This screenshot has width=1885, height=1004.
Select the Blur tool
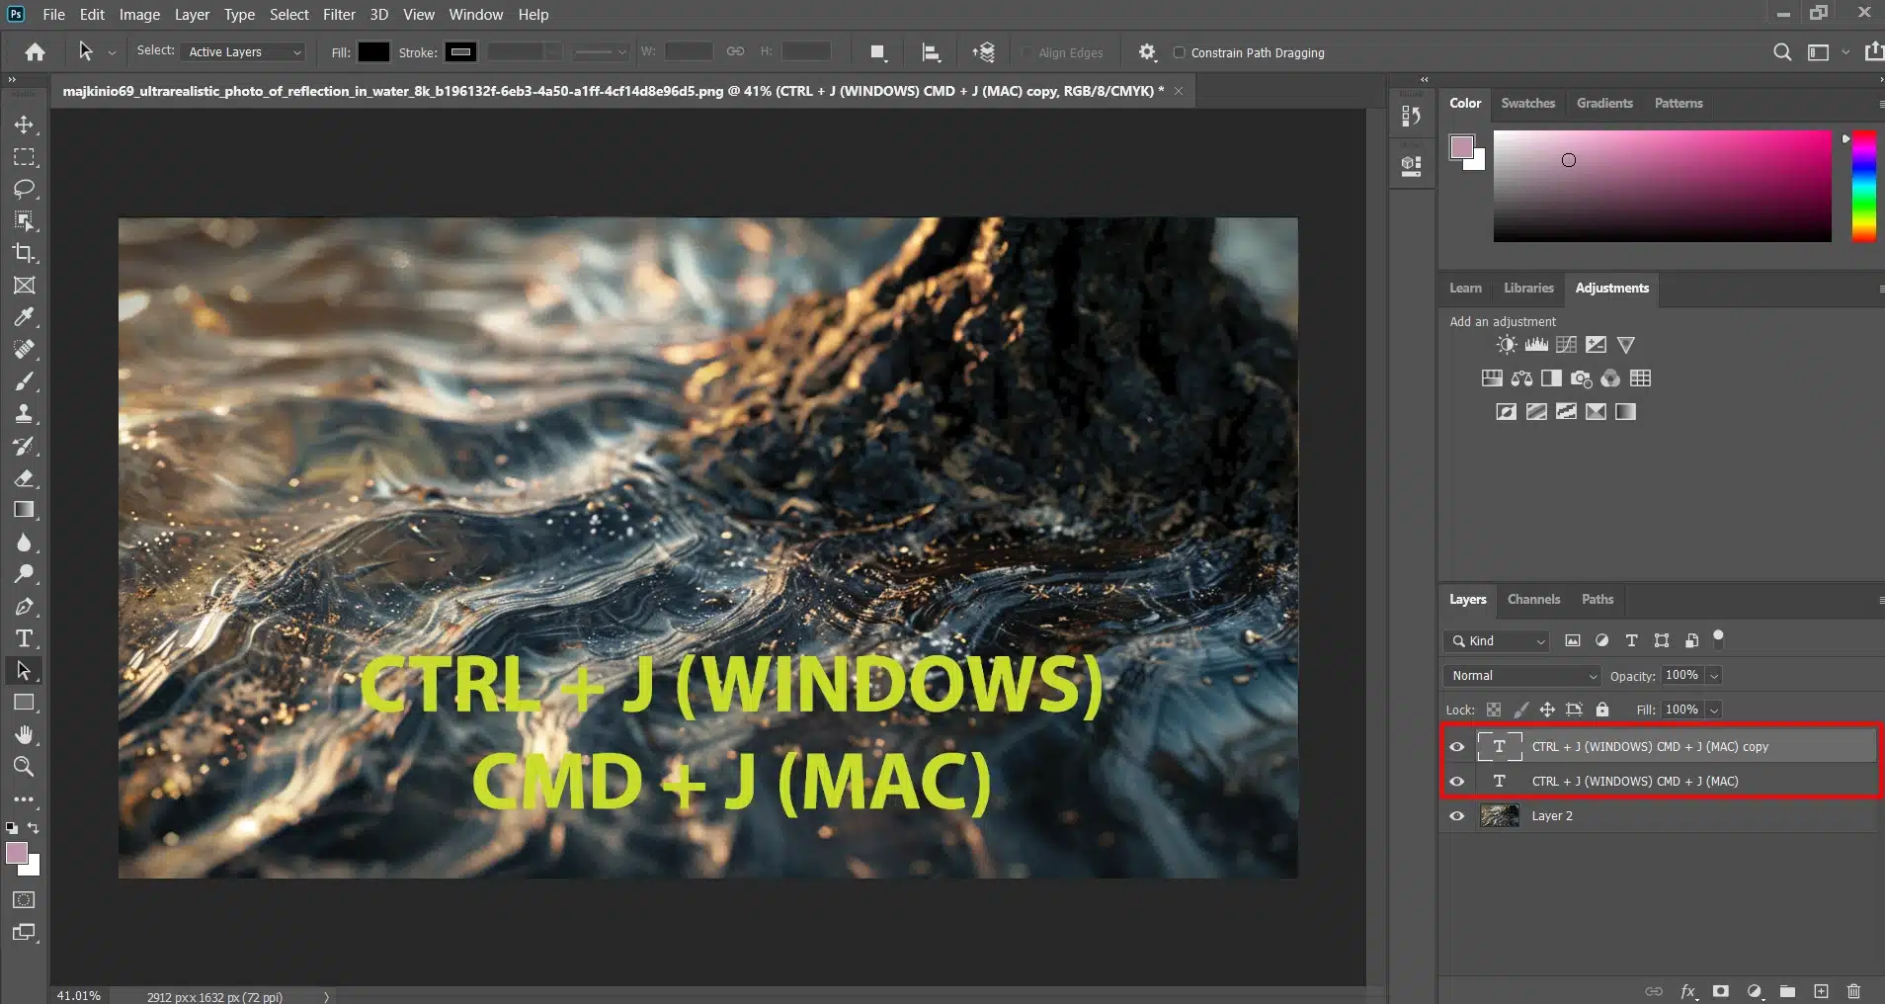point(24,543)
